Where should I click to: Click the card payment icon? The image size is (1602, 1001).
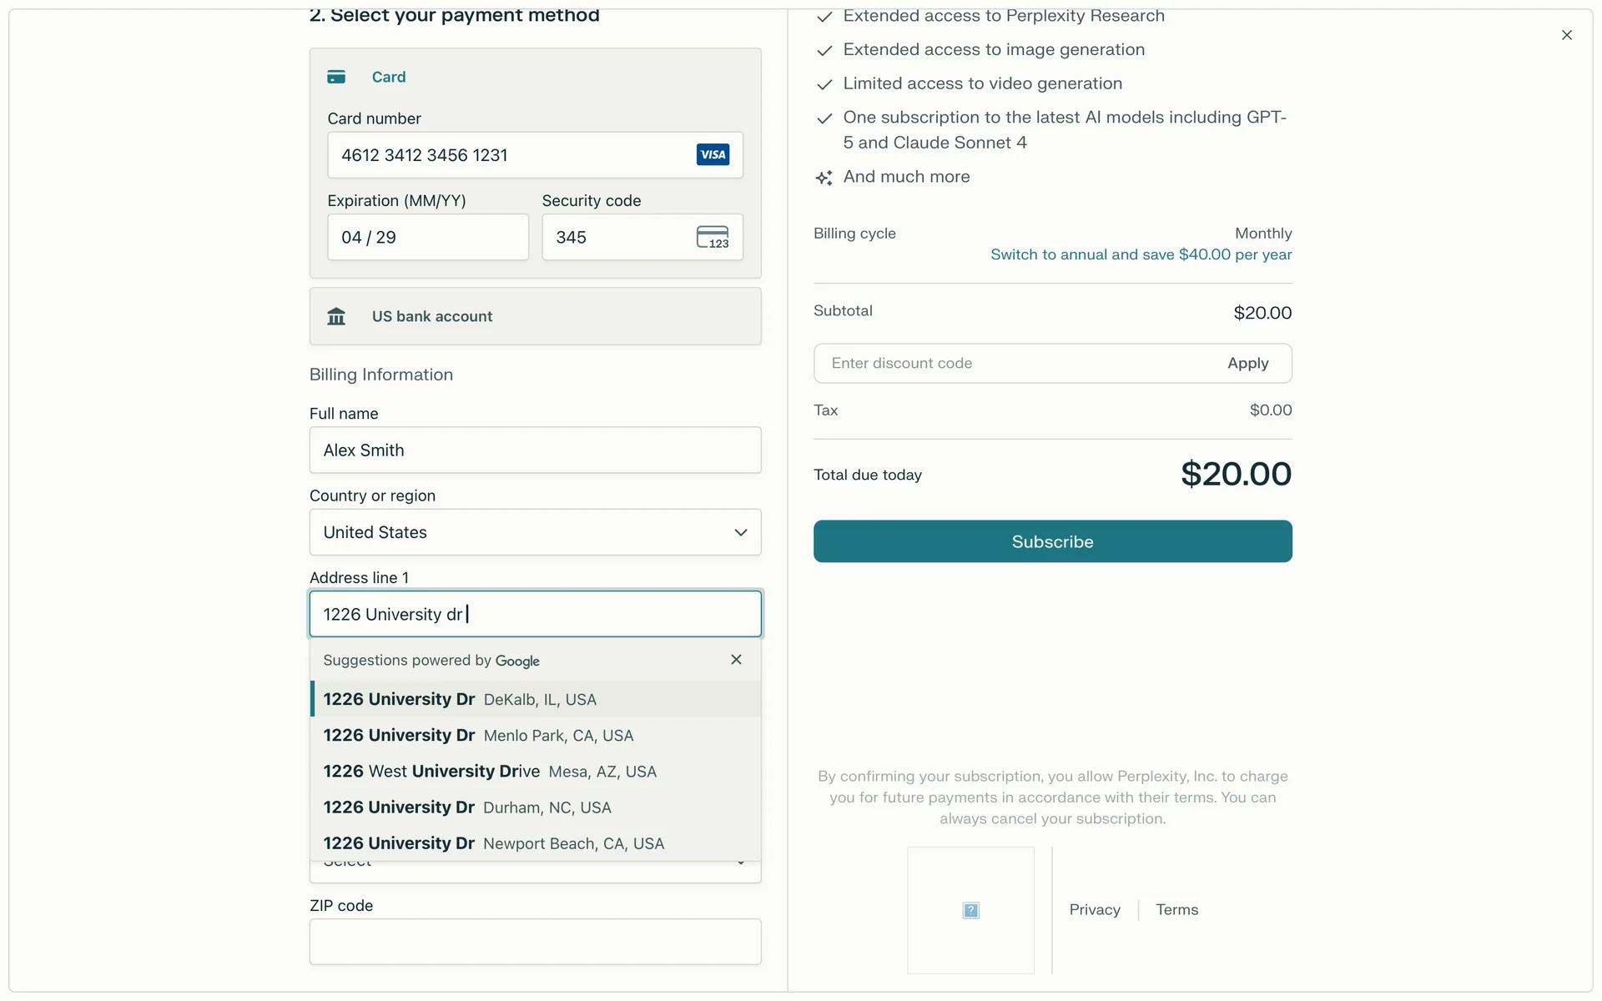click(x=336, y=77)
